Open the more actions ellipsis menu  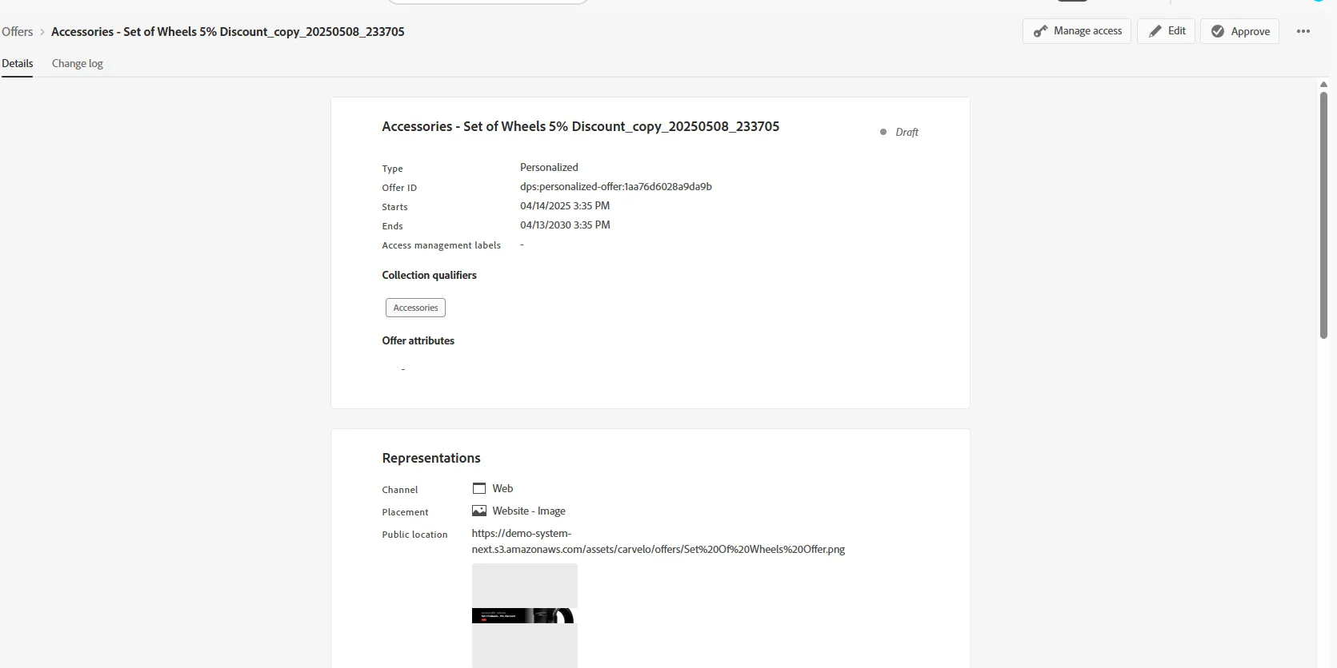[1303, 31]
